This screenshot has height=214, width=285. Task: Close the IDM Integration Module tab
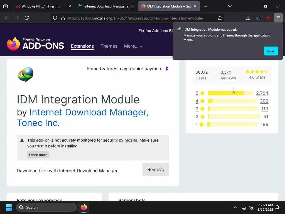point(195,6)
